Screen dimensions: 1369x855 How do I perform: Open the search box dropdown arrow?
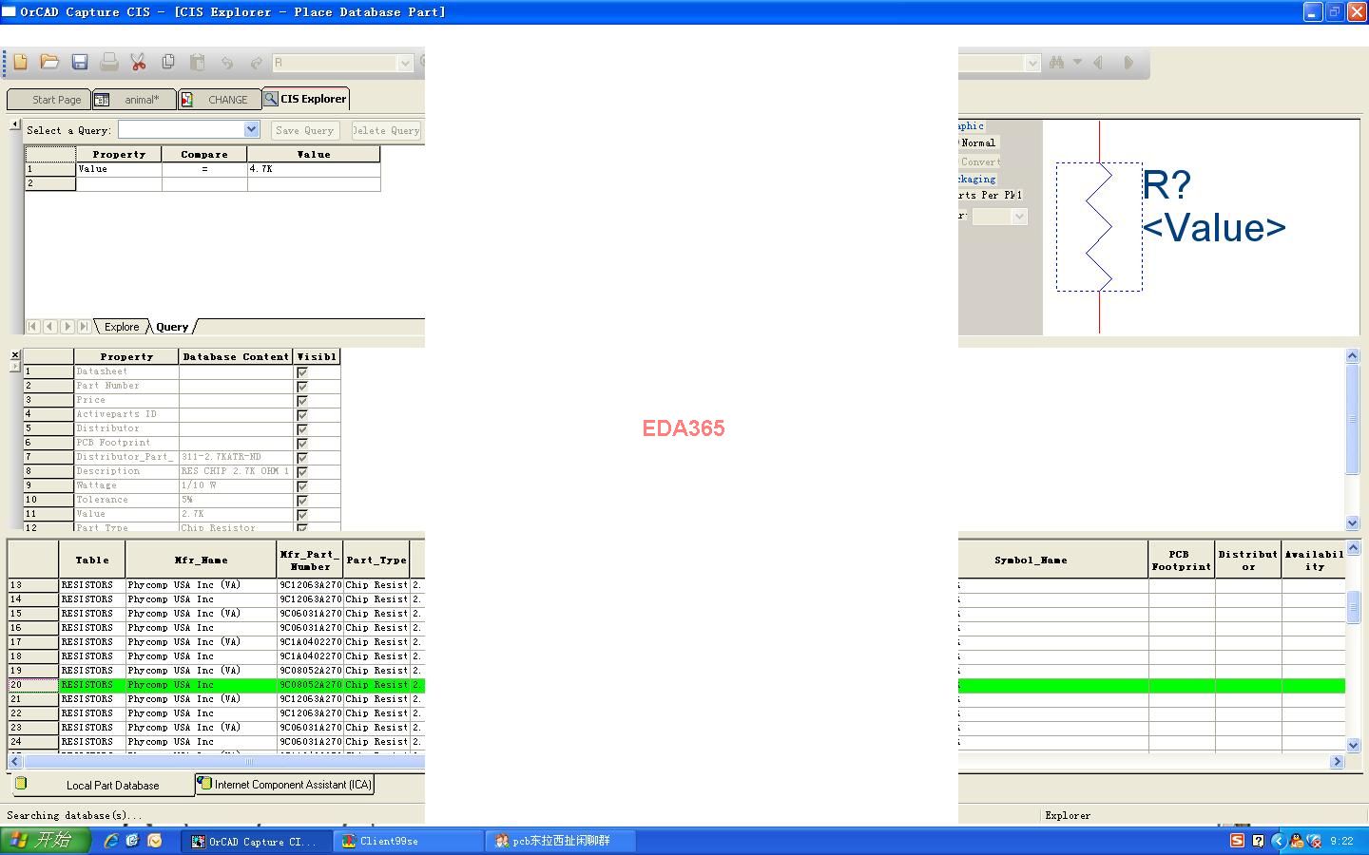click(1032, 63)
